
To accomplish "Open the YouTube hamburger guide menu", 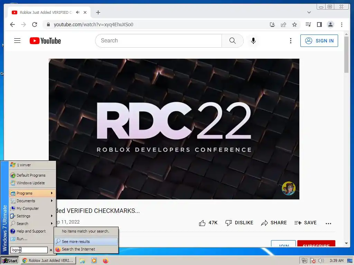I will click(17, 41).
